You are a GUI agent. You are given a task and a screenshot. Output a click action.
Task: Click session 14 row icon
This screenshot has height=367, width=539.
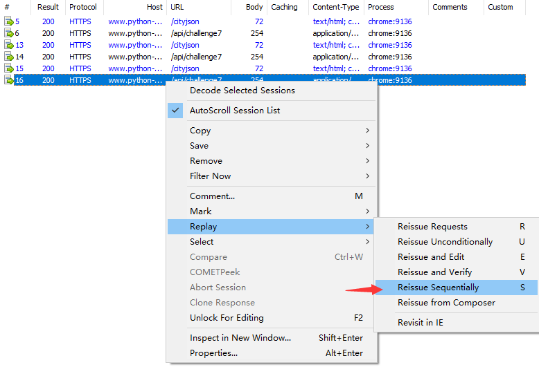point(9,57)
